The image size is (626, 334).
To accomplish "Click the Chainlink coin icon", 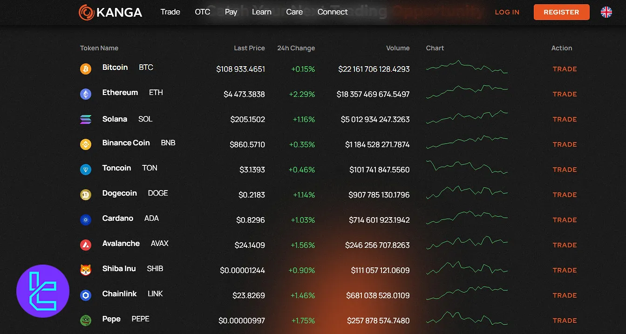I will click(86, 295).
